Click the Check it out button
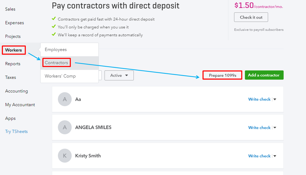 251,17
